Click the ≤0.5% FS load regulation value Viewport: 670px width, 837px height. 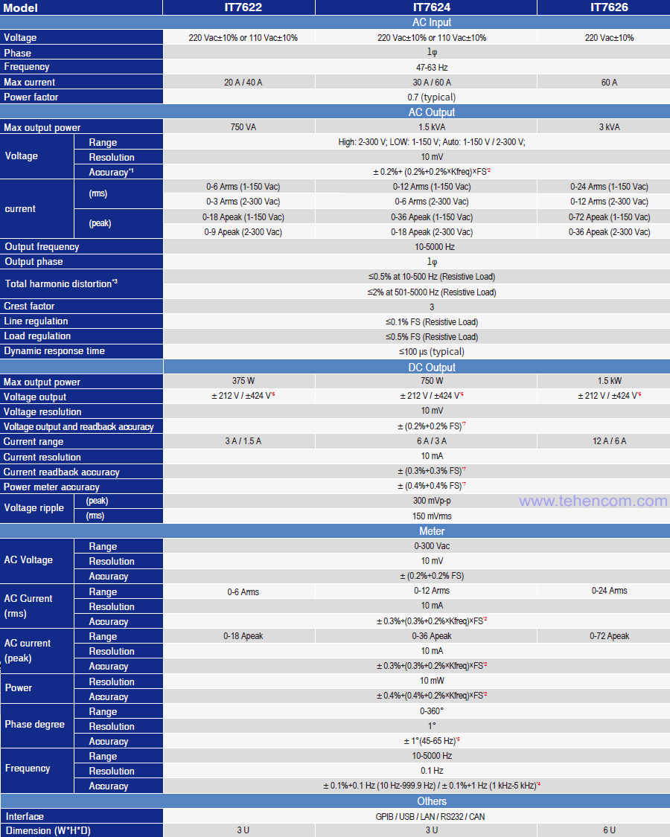pos(432,337)
